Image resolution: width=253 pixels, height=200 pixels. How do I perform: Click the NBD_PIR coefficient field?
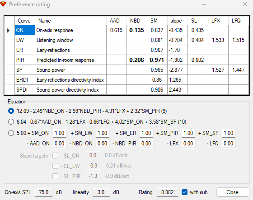[x=146, y=144]
